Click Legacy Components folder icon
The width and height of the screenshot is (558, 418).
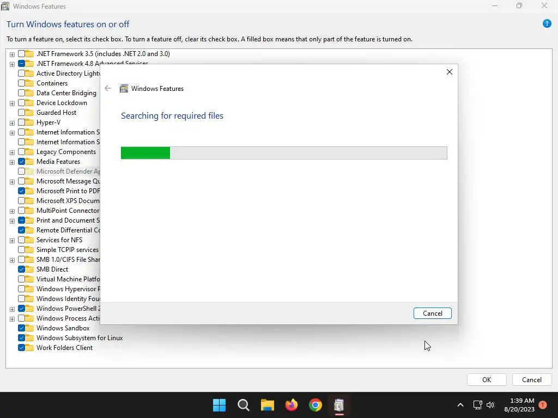click(x=30, y=152)
